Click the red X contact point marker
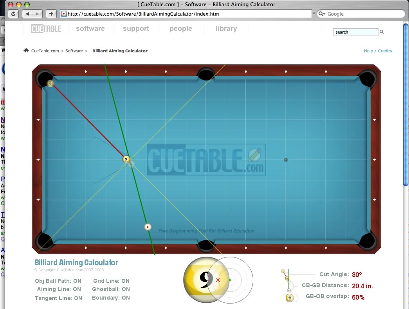Viewport: 409px width, 309px height. pyautogui.click(x=218, y=280)
